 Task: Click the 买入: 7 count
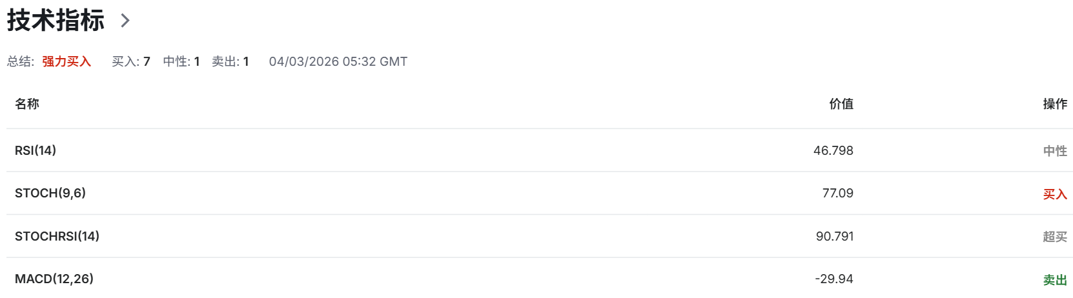(x=131, y=61)
